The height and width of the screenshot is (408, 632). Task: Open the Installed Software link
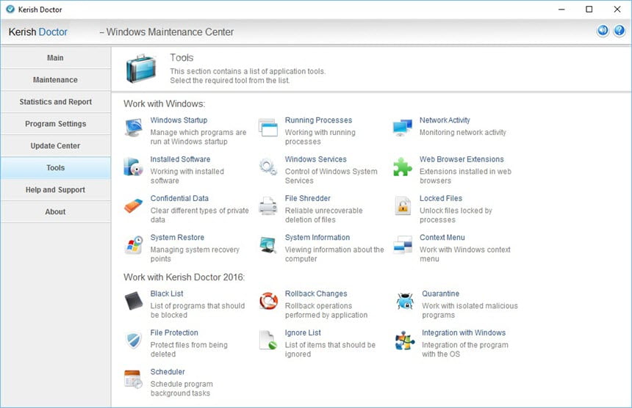coord(180,159)
